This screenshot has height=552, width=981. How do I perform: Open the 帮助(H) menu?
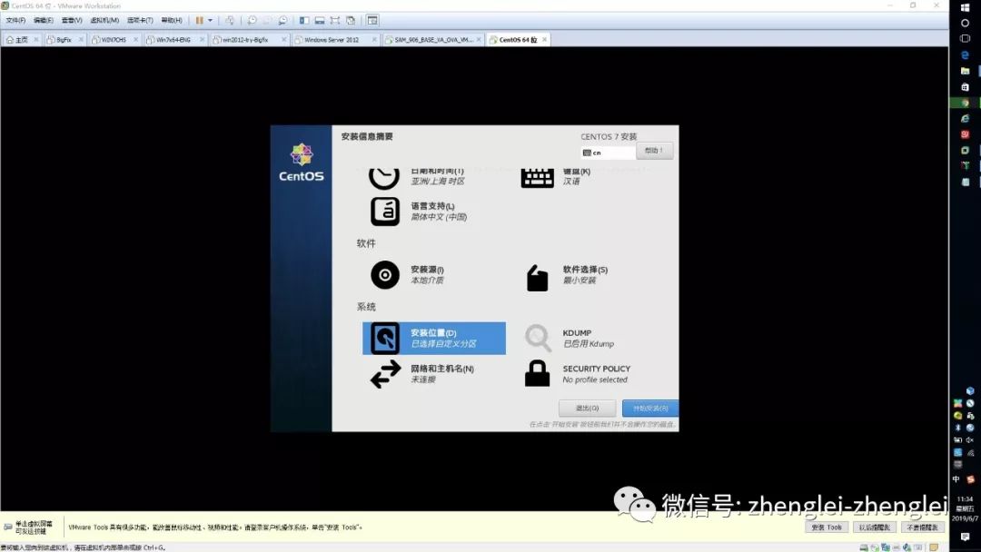(x=172, y=20)
